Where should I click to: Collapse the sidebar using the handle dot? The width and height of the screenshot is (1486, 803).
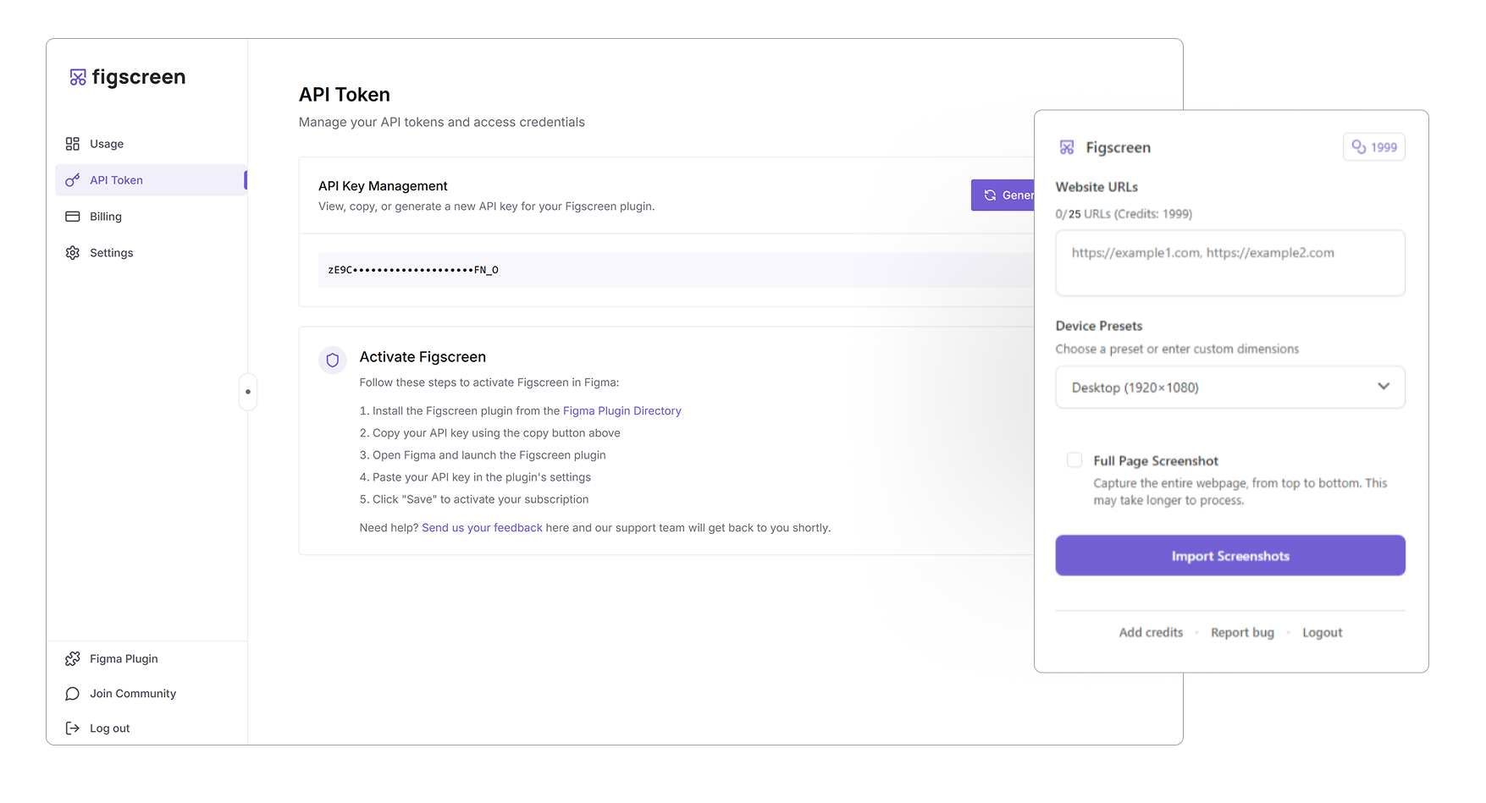click(248, 392)
